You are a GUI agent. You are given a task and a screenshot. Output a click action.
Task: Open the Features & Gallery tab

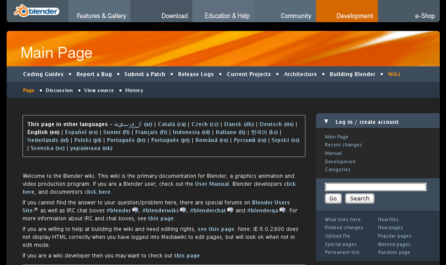[101, 16]
